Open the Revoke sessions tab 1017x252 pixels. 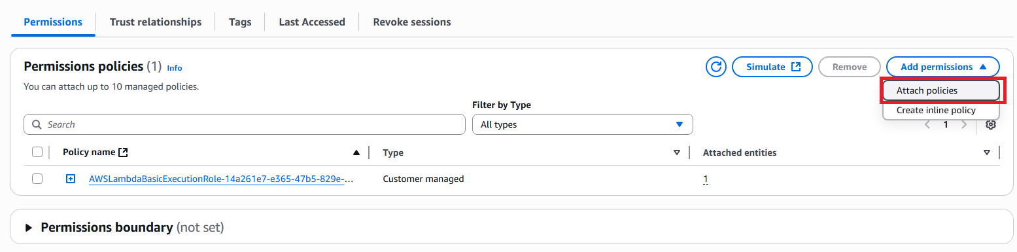pyautogui.click(x=412, y=22)
